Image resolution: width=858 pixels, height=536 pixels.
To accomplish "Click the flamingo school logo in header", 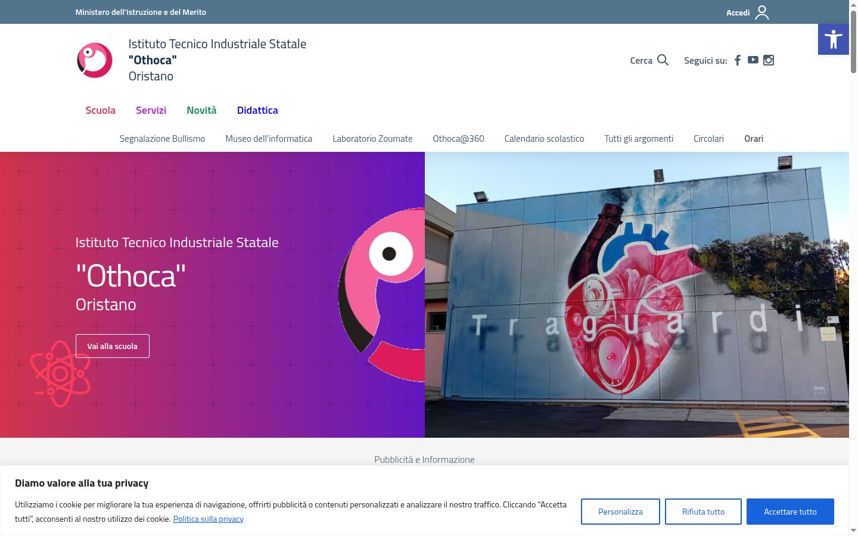I will click(x=95, y=60).
